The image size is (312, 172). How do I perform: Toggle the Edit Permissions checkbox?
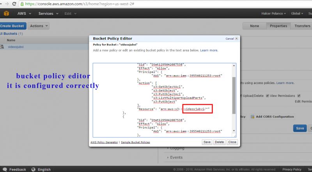click(299, 96)
